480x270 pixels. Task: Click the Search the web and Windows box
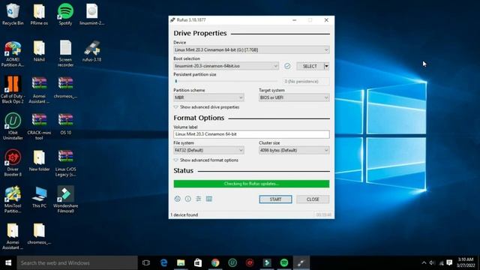point(77,262)
